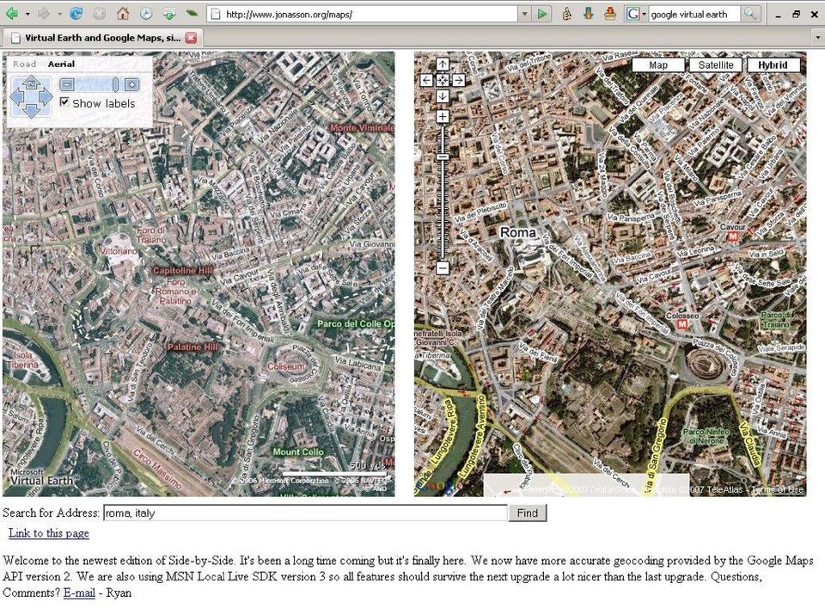This screenshot has width=825, height=608.
Task: Open the tab list dropdown at far right
Action: [x=817, y=37]
